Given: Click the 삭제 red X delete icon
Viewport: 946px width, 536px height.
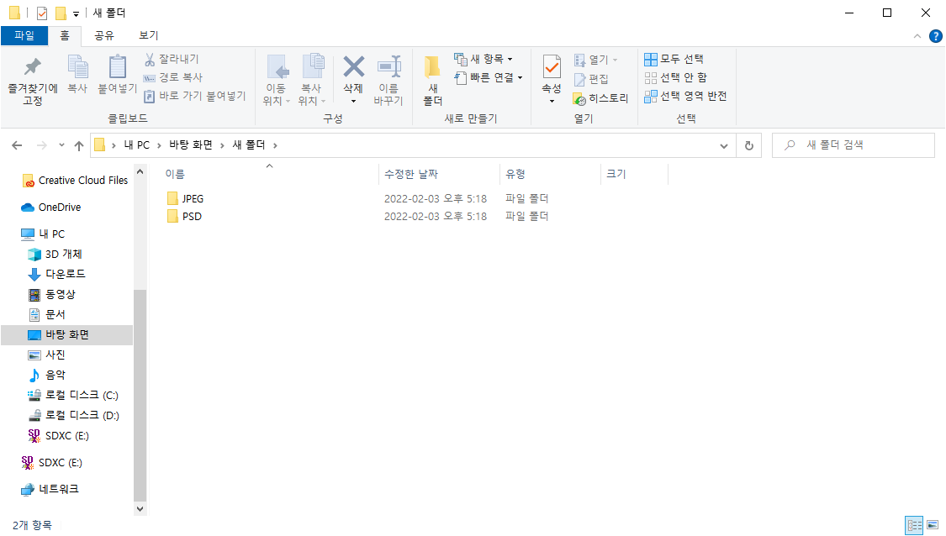Looking at the screenshot, I should (x=353, y=67).
